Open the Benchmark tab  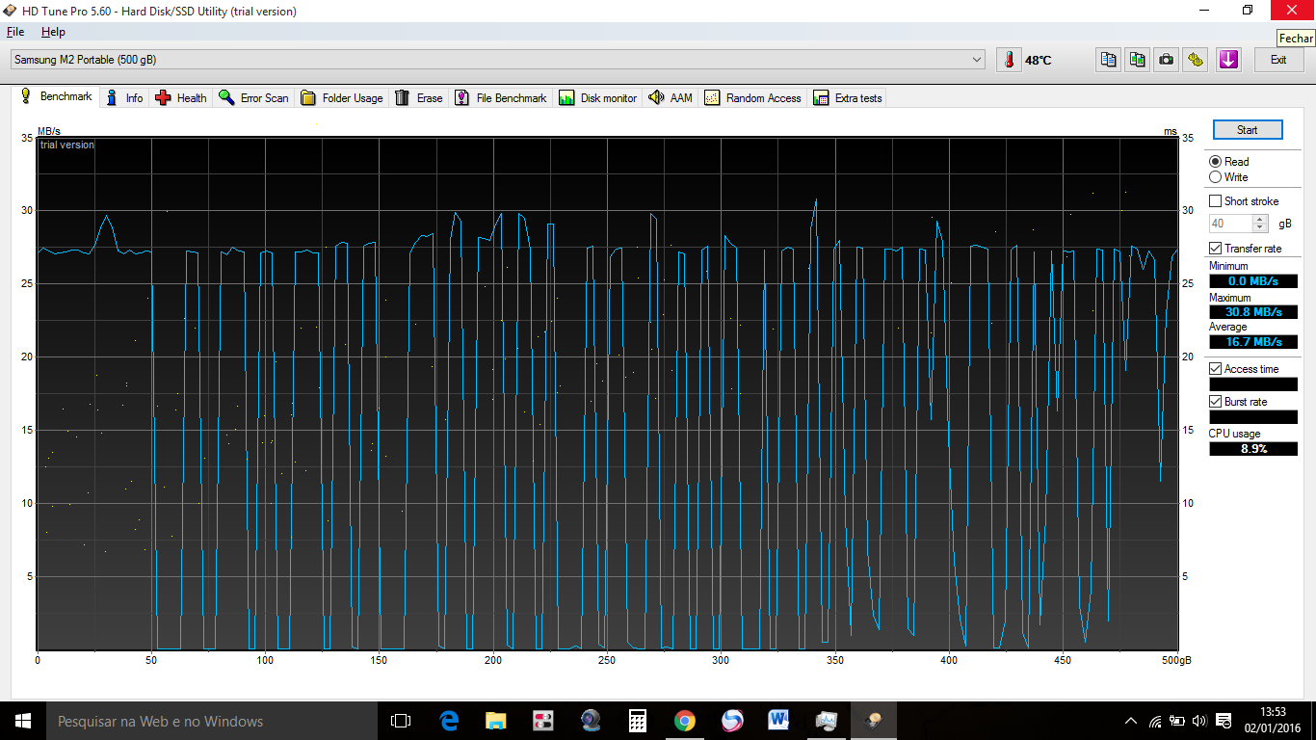coord(57,97)
